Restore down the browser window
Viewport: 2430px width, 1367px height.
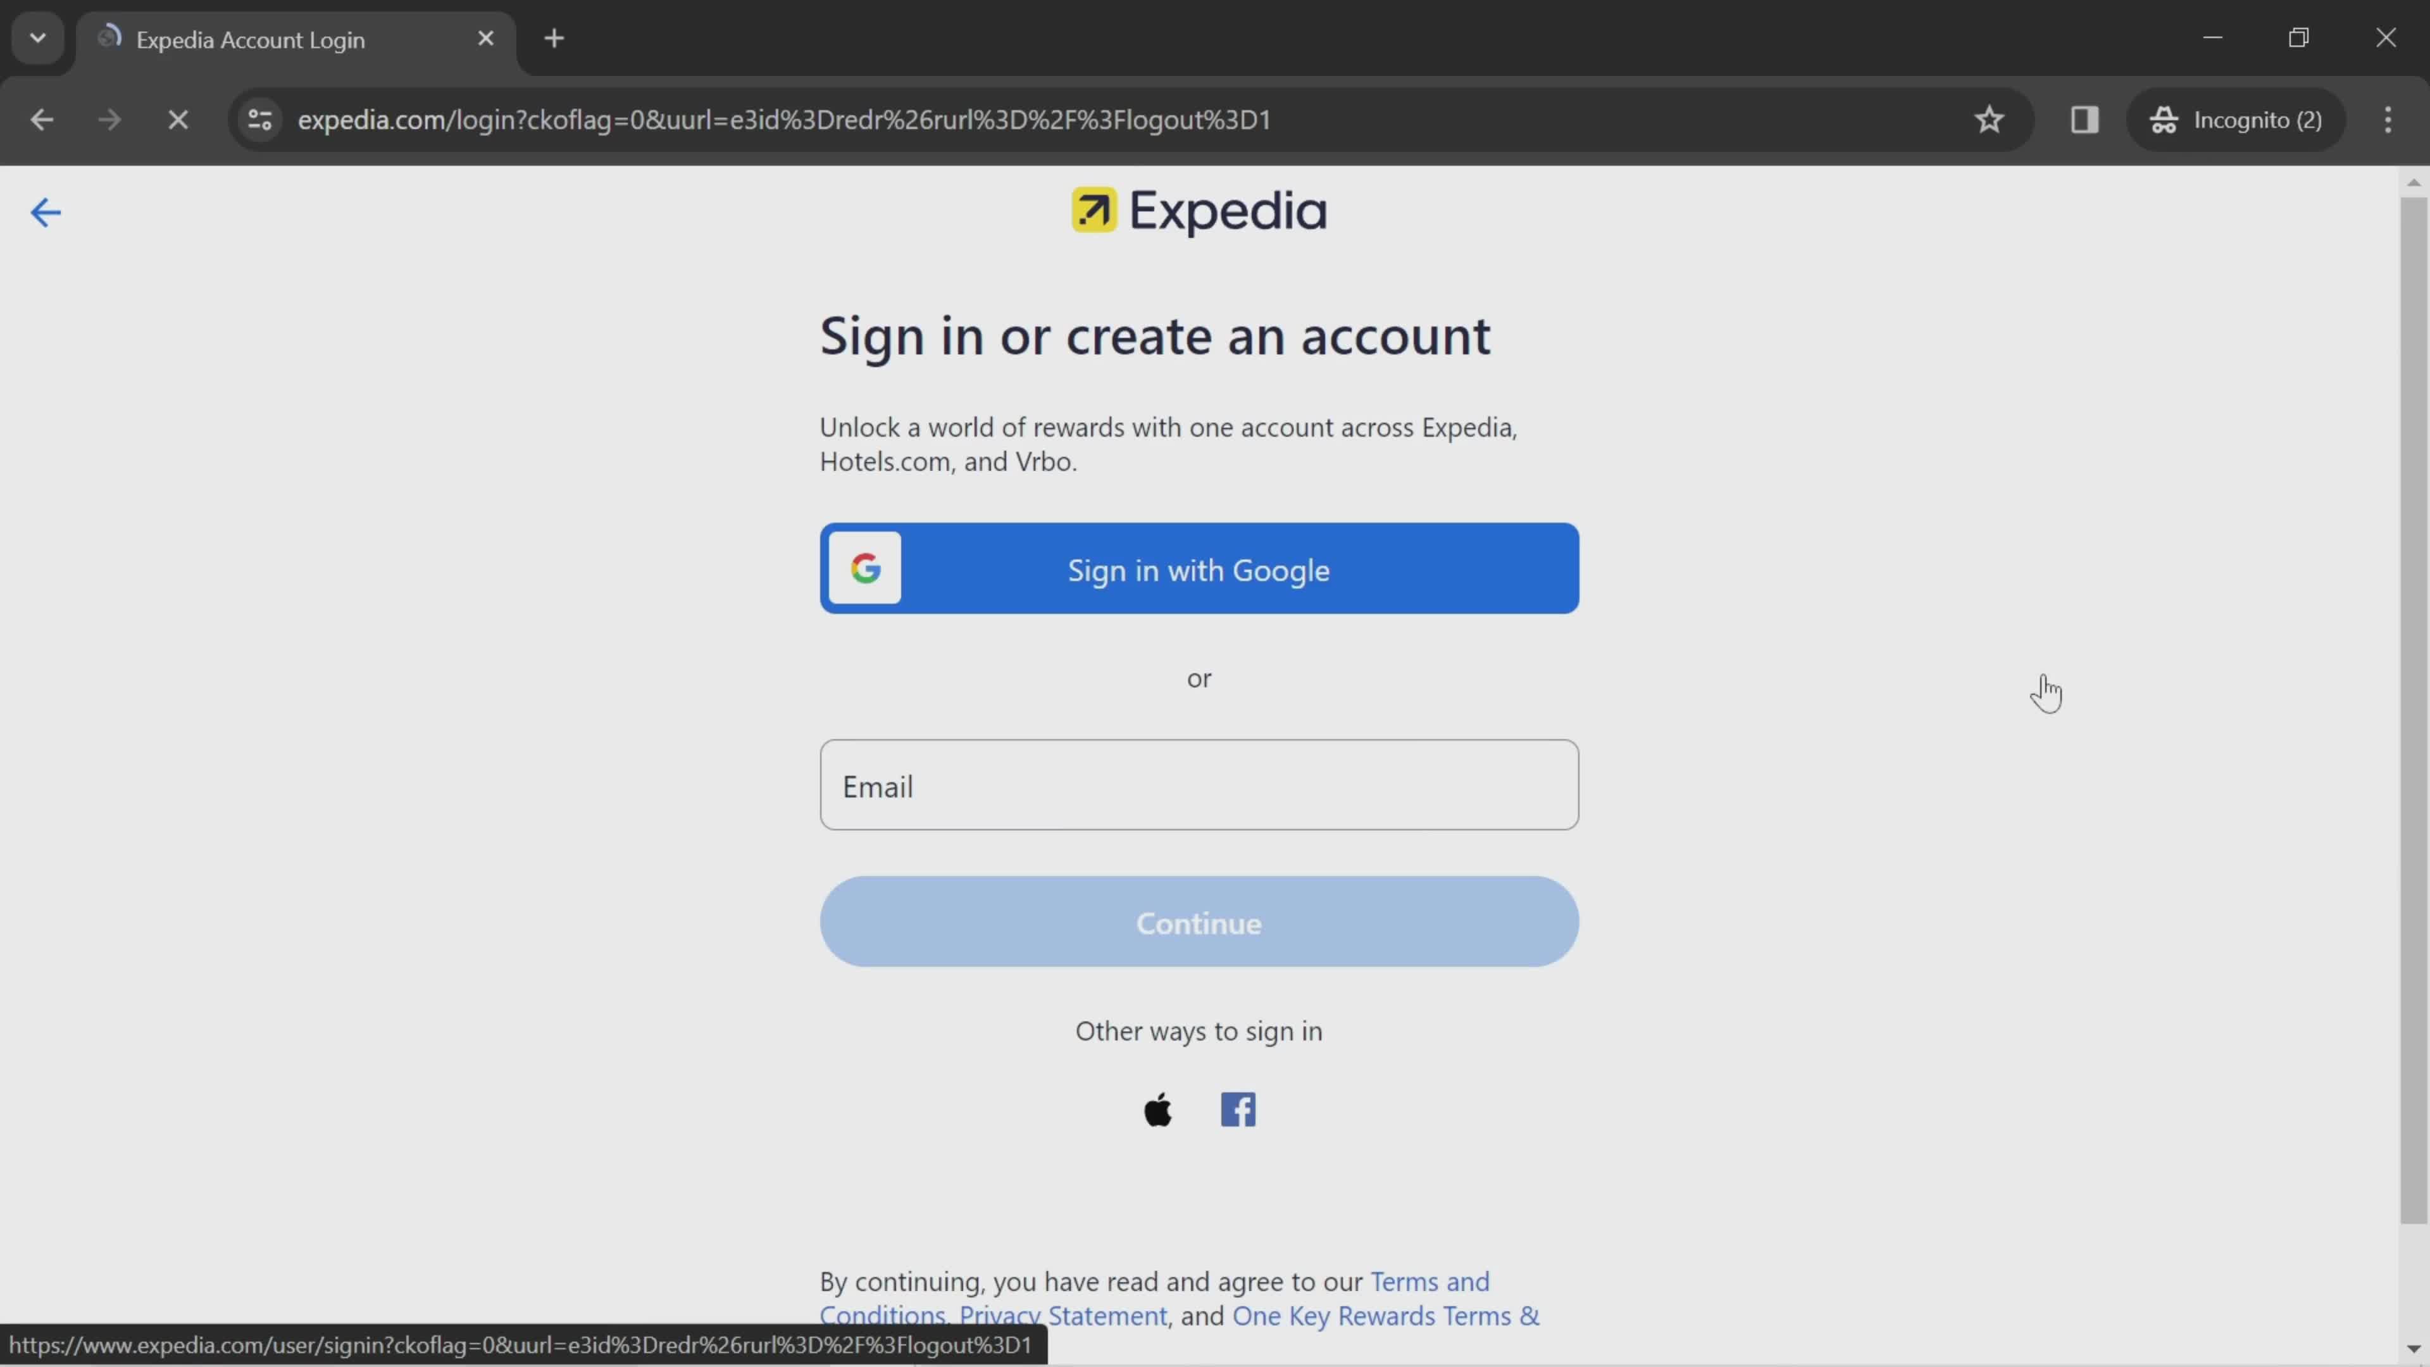(x=2299, y=38)
